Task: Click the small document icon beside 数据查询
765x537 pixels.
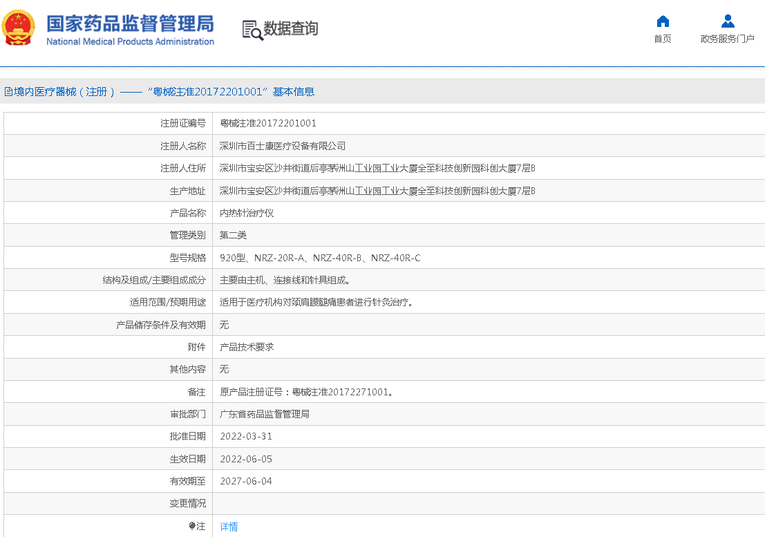Action: (247, 26)
